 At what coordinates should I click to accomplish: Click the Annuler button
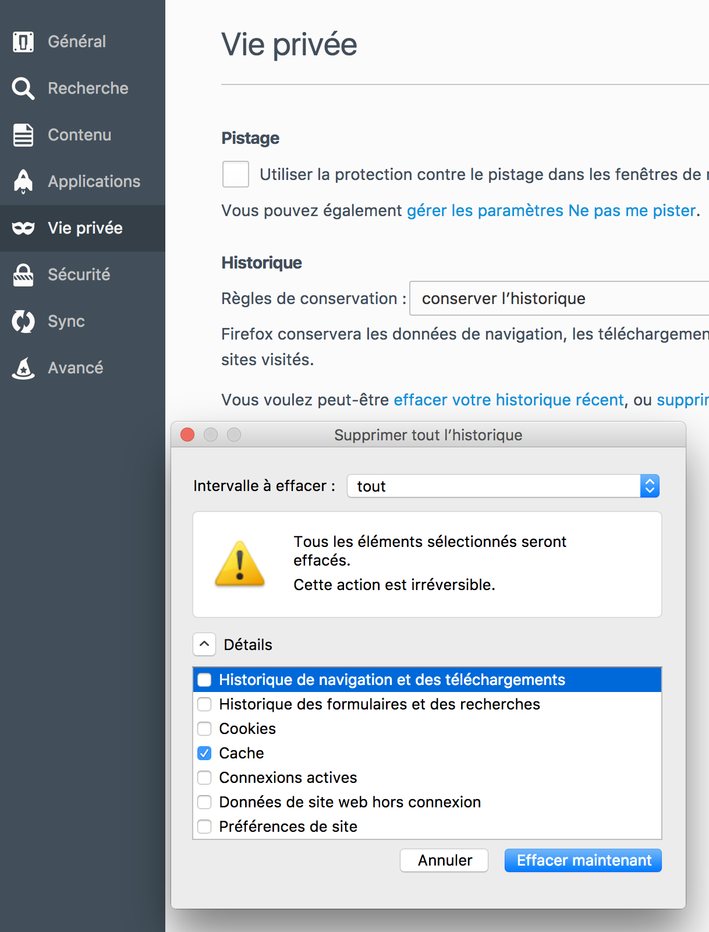(x=444, y=860)
